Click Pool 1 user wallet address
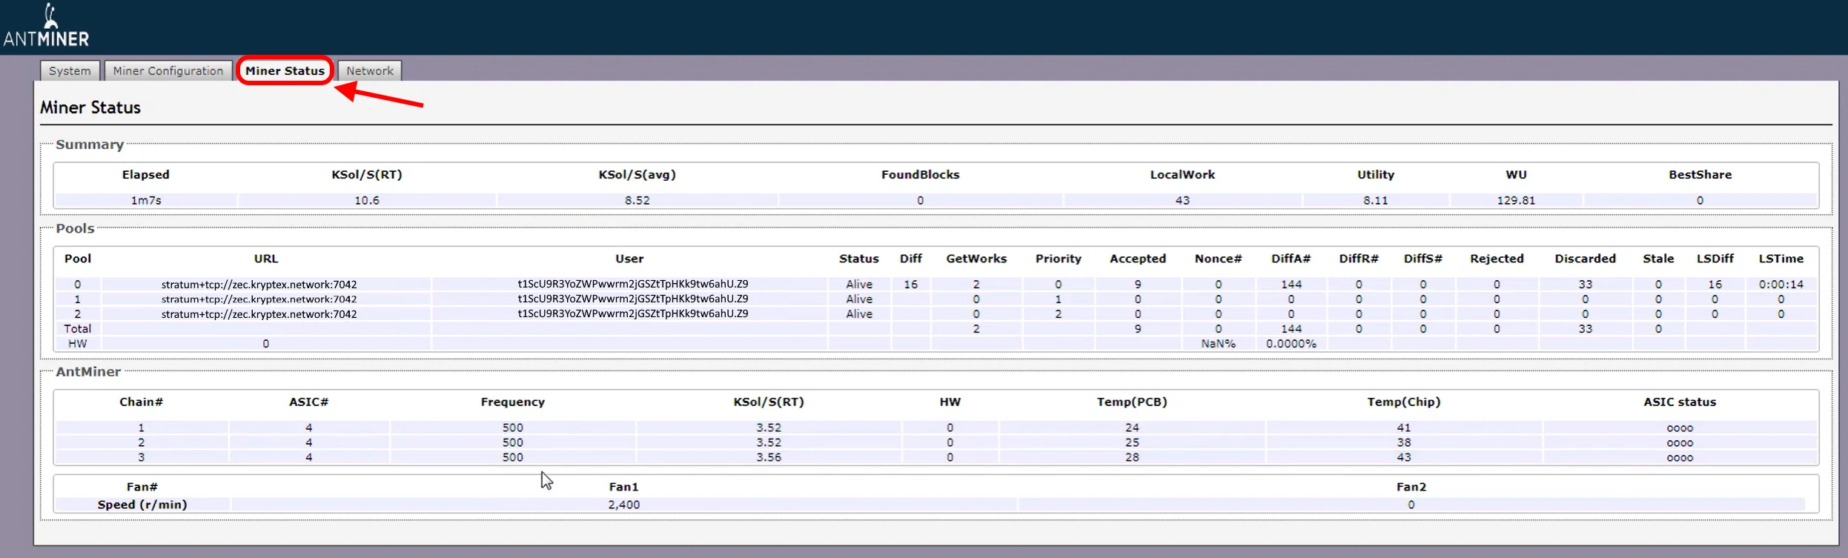 tap(632, 299)
